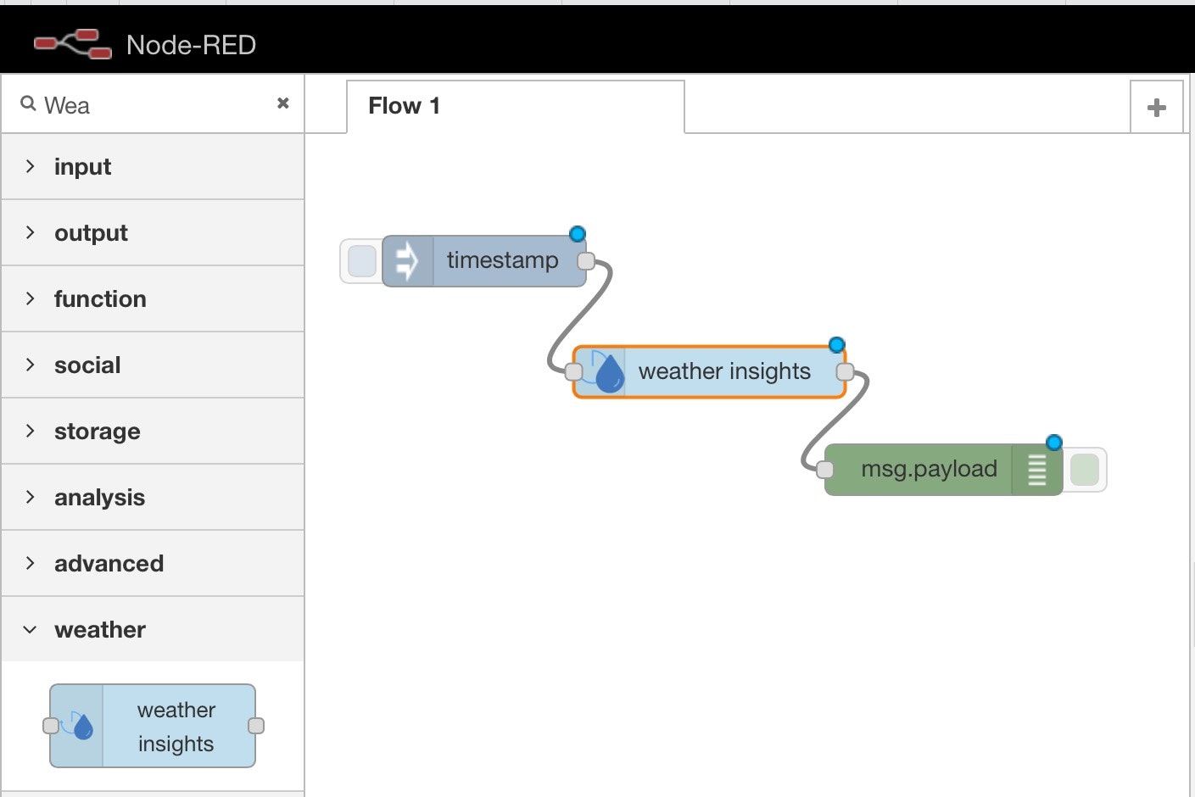Image resolution: width=1195 pixels, height=797 pixels.
Task: Expand the advanced palette category
Action: coord(153,564)
